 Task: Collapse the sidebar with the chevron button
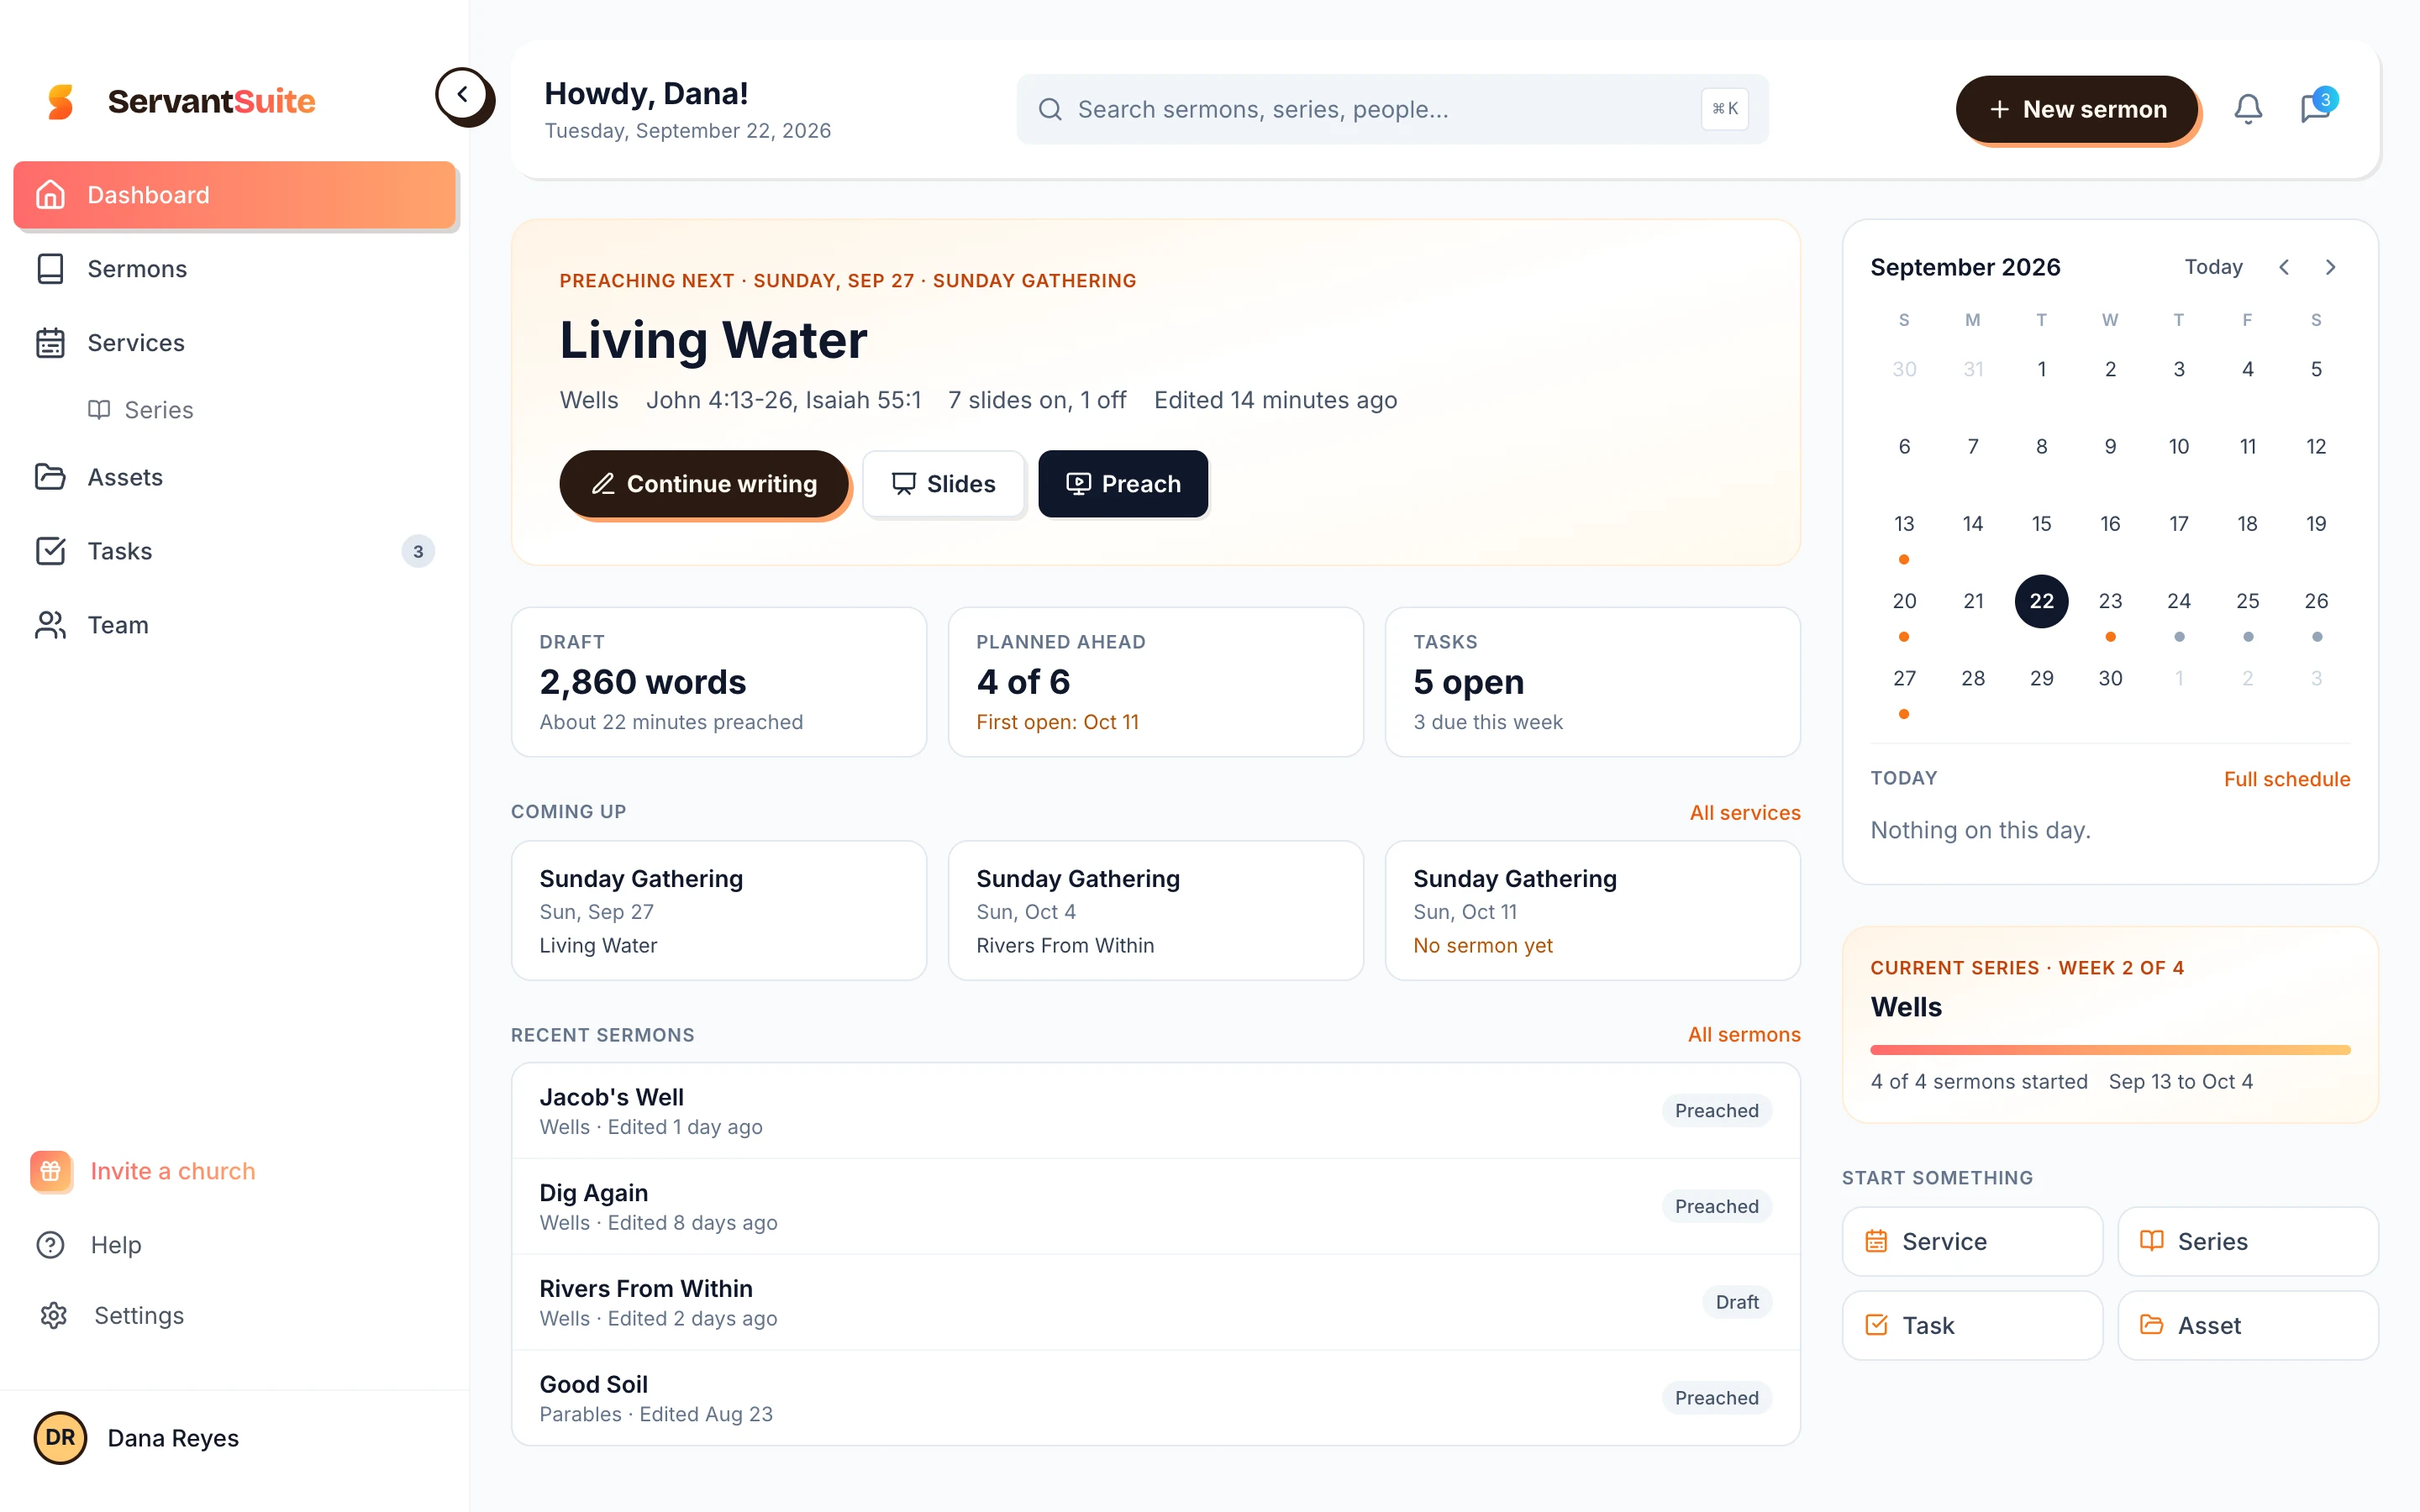click(x=462, y=95)
